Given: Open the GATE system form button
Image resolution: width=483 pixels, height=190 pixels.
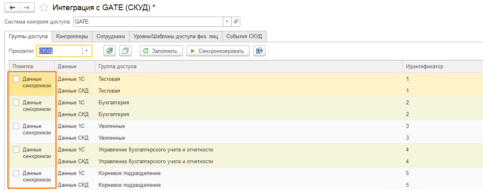Looking at the screenshot, I should coord(236,22).
